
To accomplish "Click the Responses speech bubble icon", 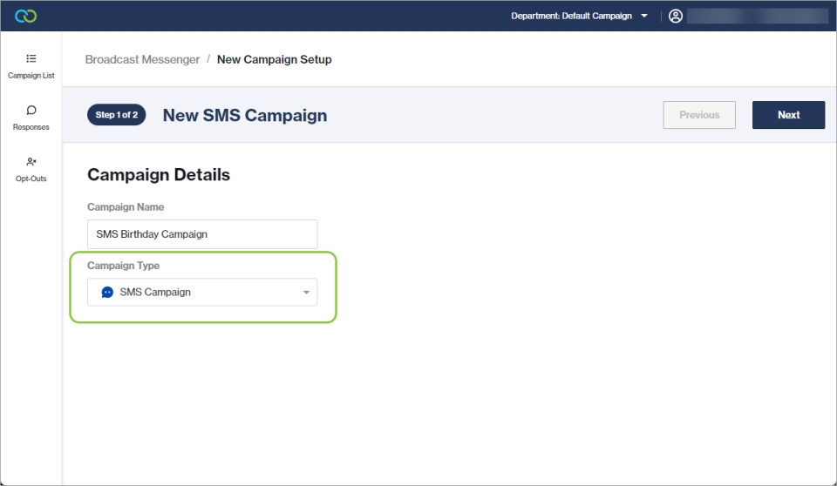I will pyautogui.click(x=31, y=111).
